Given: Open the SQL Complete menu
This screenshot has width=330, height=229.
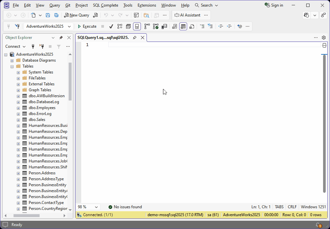Looking at the screenshot, I should 105,5.
